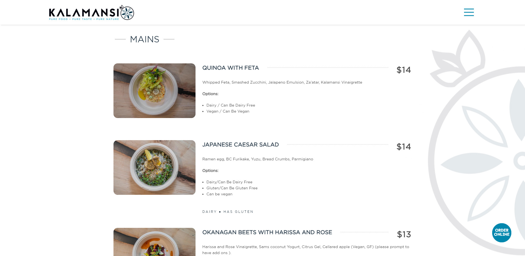The width and height of the screenshot is (525, 256).
Task: Pick the Vegan / Can Be Vegan option
Action: pyautogui.click(x=228, y=111)
